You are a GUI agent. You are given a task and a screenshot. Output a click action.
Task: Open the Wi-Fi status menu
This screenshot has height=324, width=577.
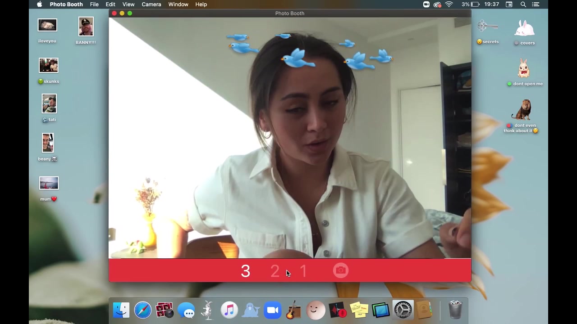point(449,4)
